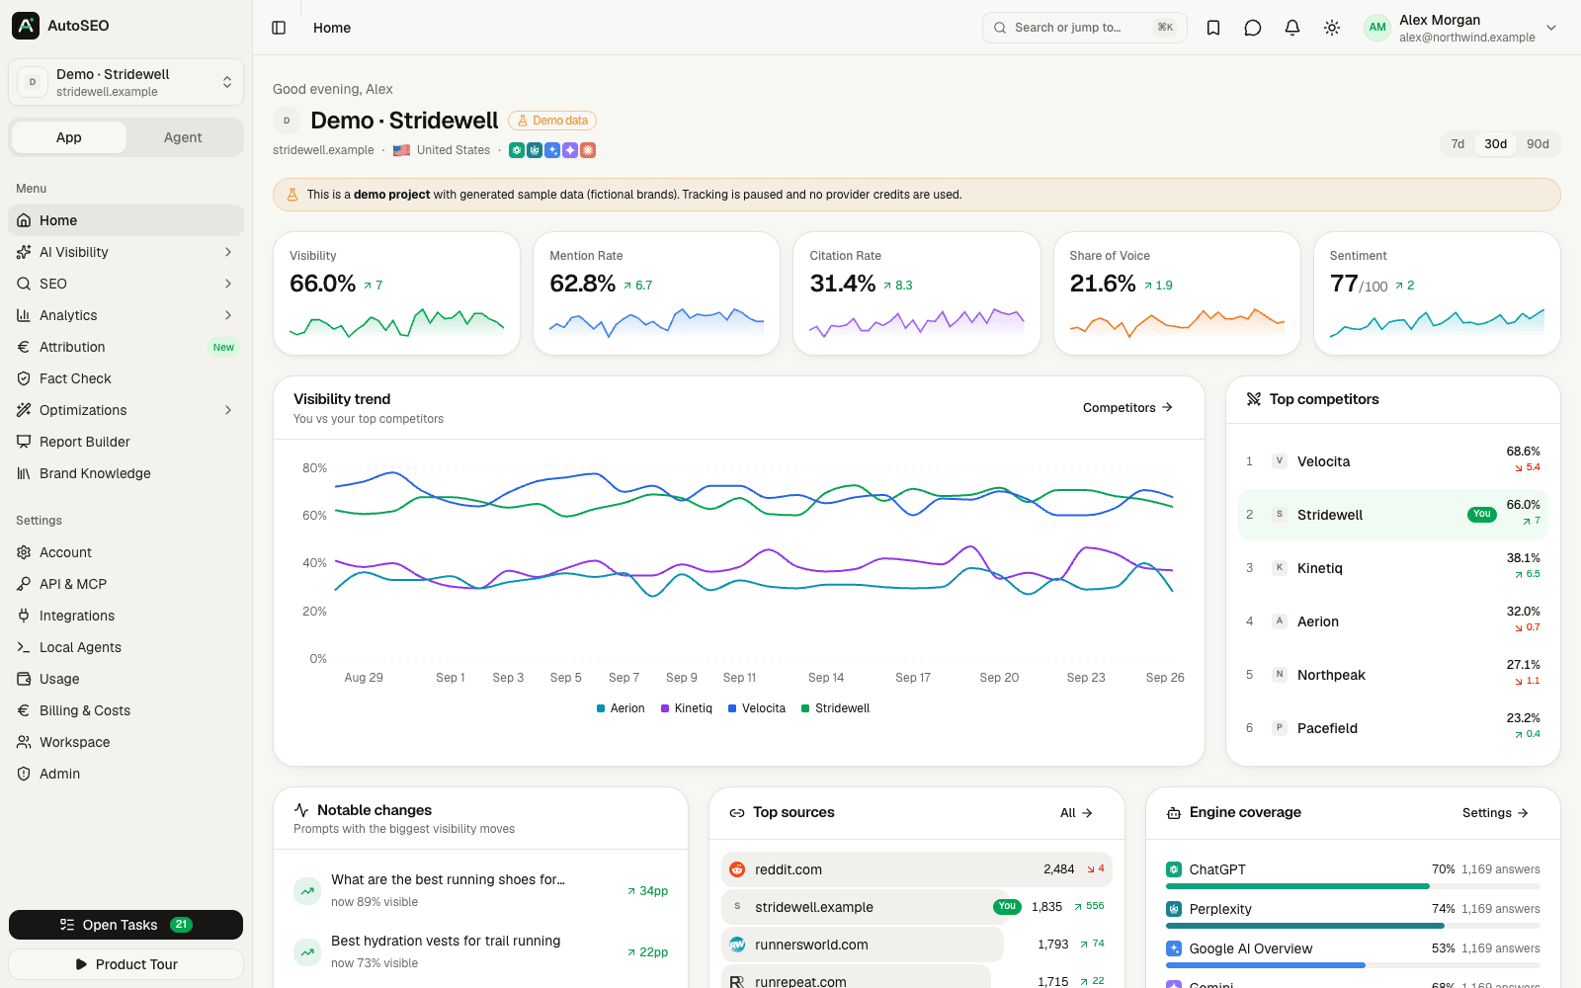
Task: Click the Optimizations wand icon
Action: click(24, 410)
